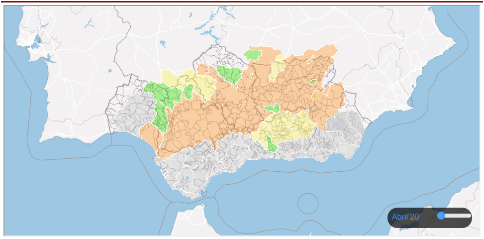
Task: Select the small green patch above the southeast yellow zone
Action: click(x=272, y=108)
